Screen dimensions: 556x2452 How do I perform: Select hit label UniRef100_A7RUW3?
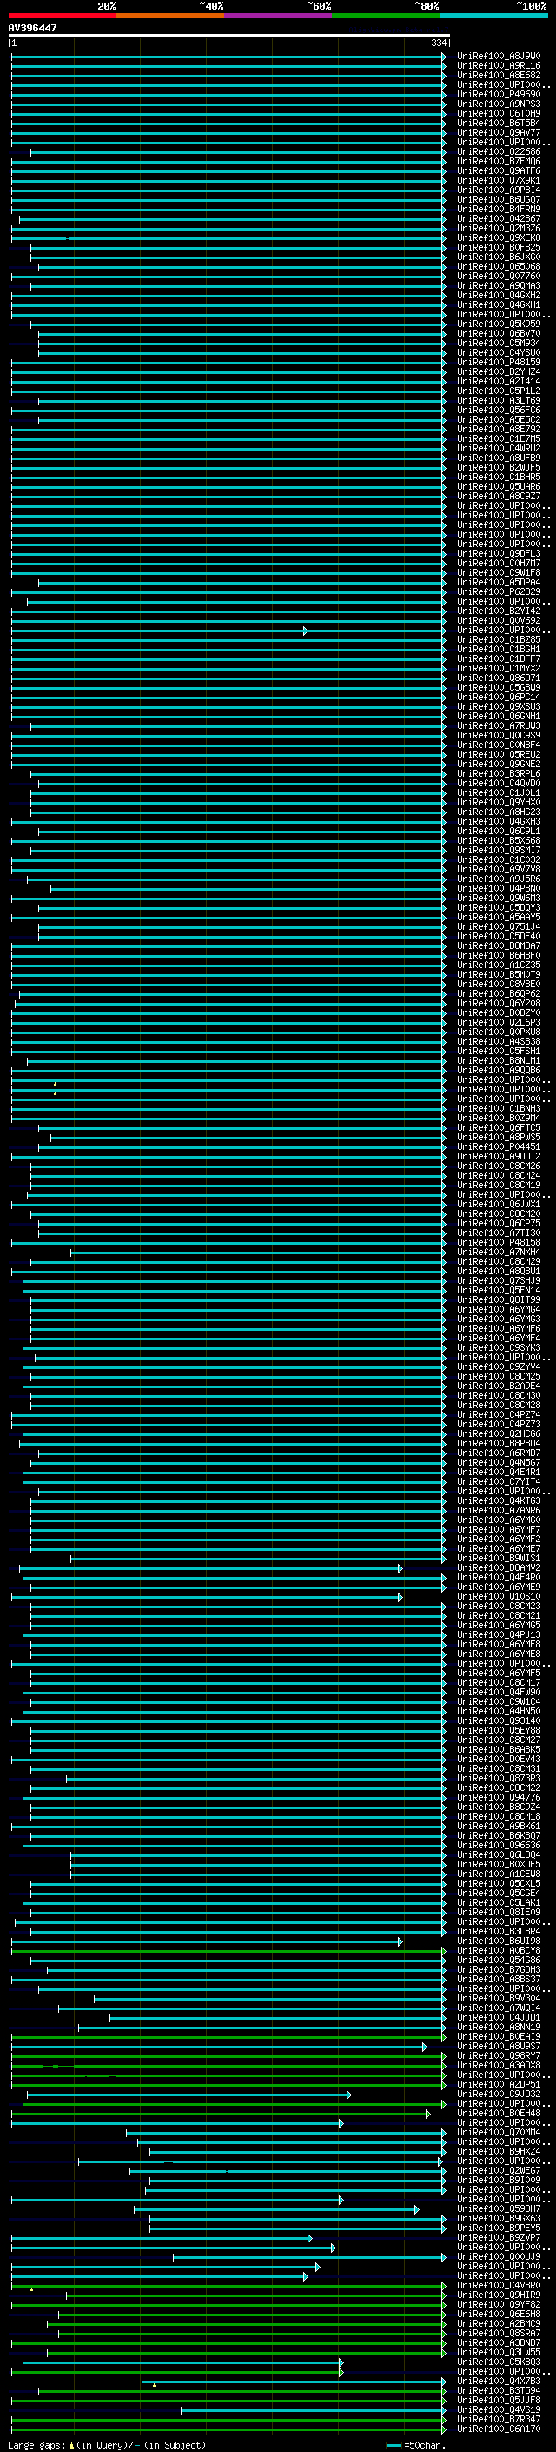(499, 725)
